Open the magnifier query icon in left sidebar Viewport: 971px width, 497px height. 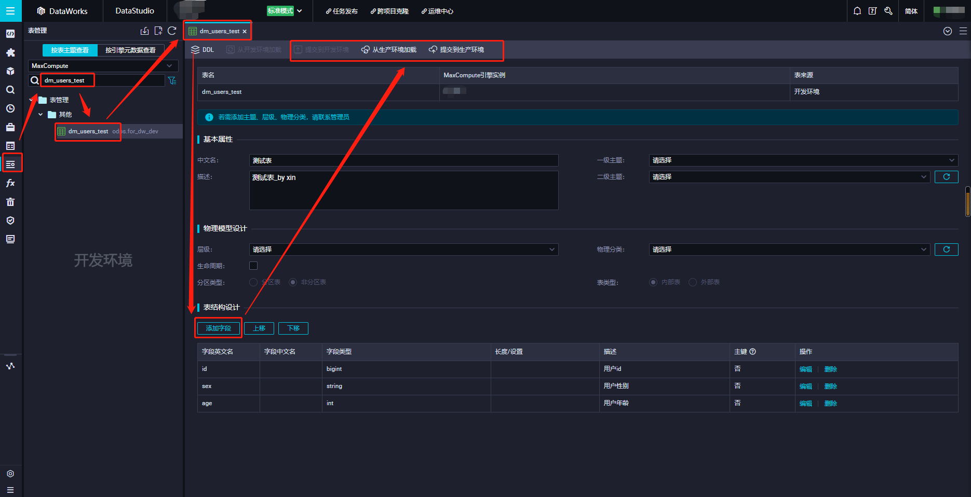(10, 90)
